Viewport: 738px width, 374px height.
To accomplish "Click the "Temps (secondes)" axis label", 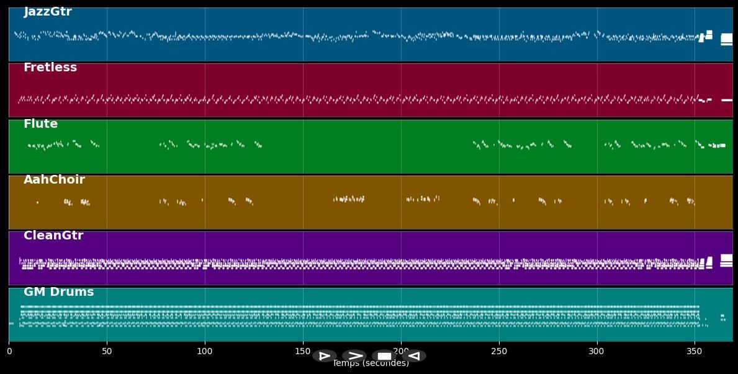I will (371, 363).
